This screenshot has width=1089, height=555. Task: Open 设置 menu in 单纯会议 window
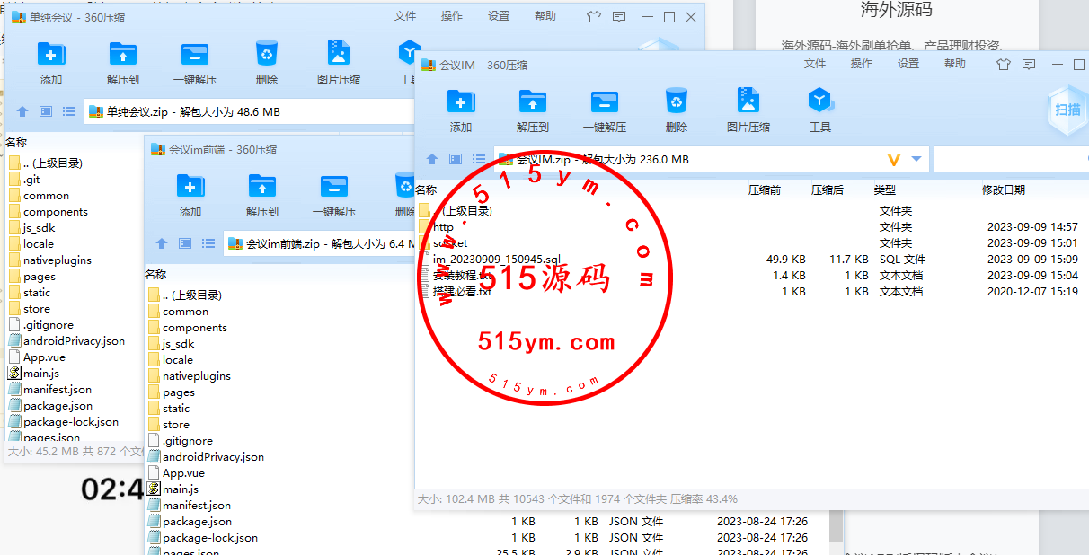click(x=499, y=16)
